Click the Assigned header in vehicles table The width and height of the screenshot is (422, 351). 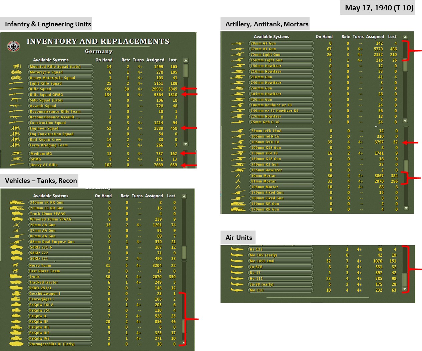[154, 196]
